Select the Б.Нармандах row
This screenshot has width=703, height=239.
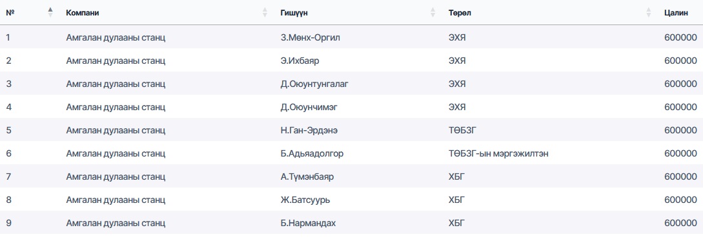(x=351, y=224)
